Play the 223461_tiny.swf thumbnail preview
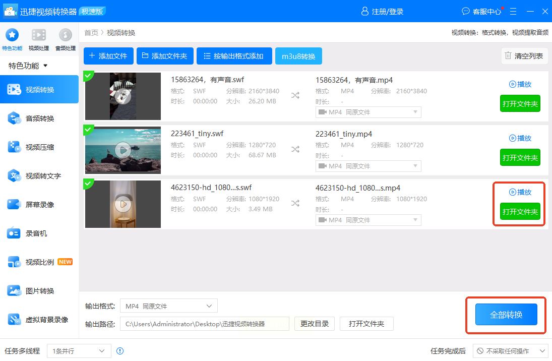 [122, 150]
